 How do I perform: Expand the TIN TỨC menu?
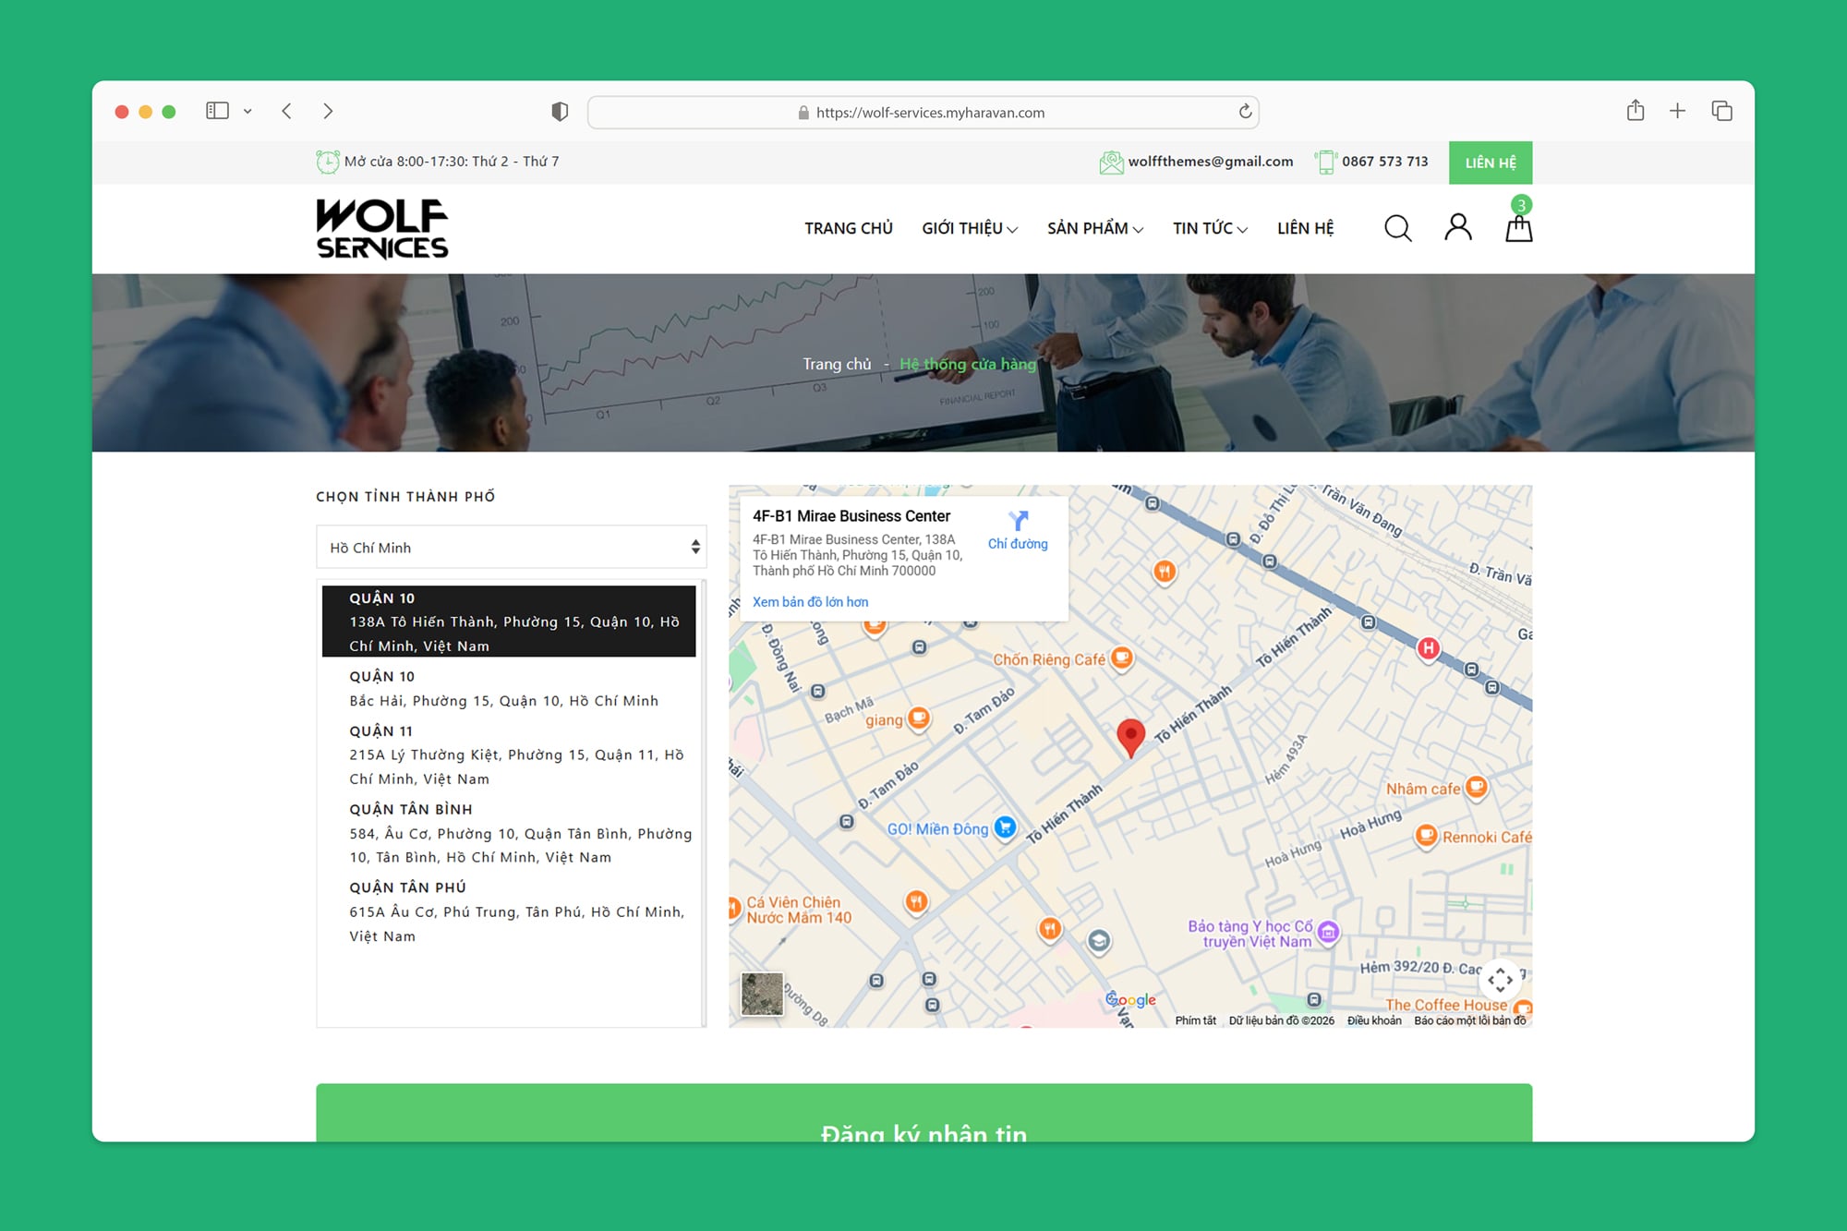[1209, 228]
